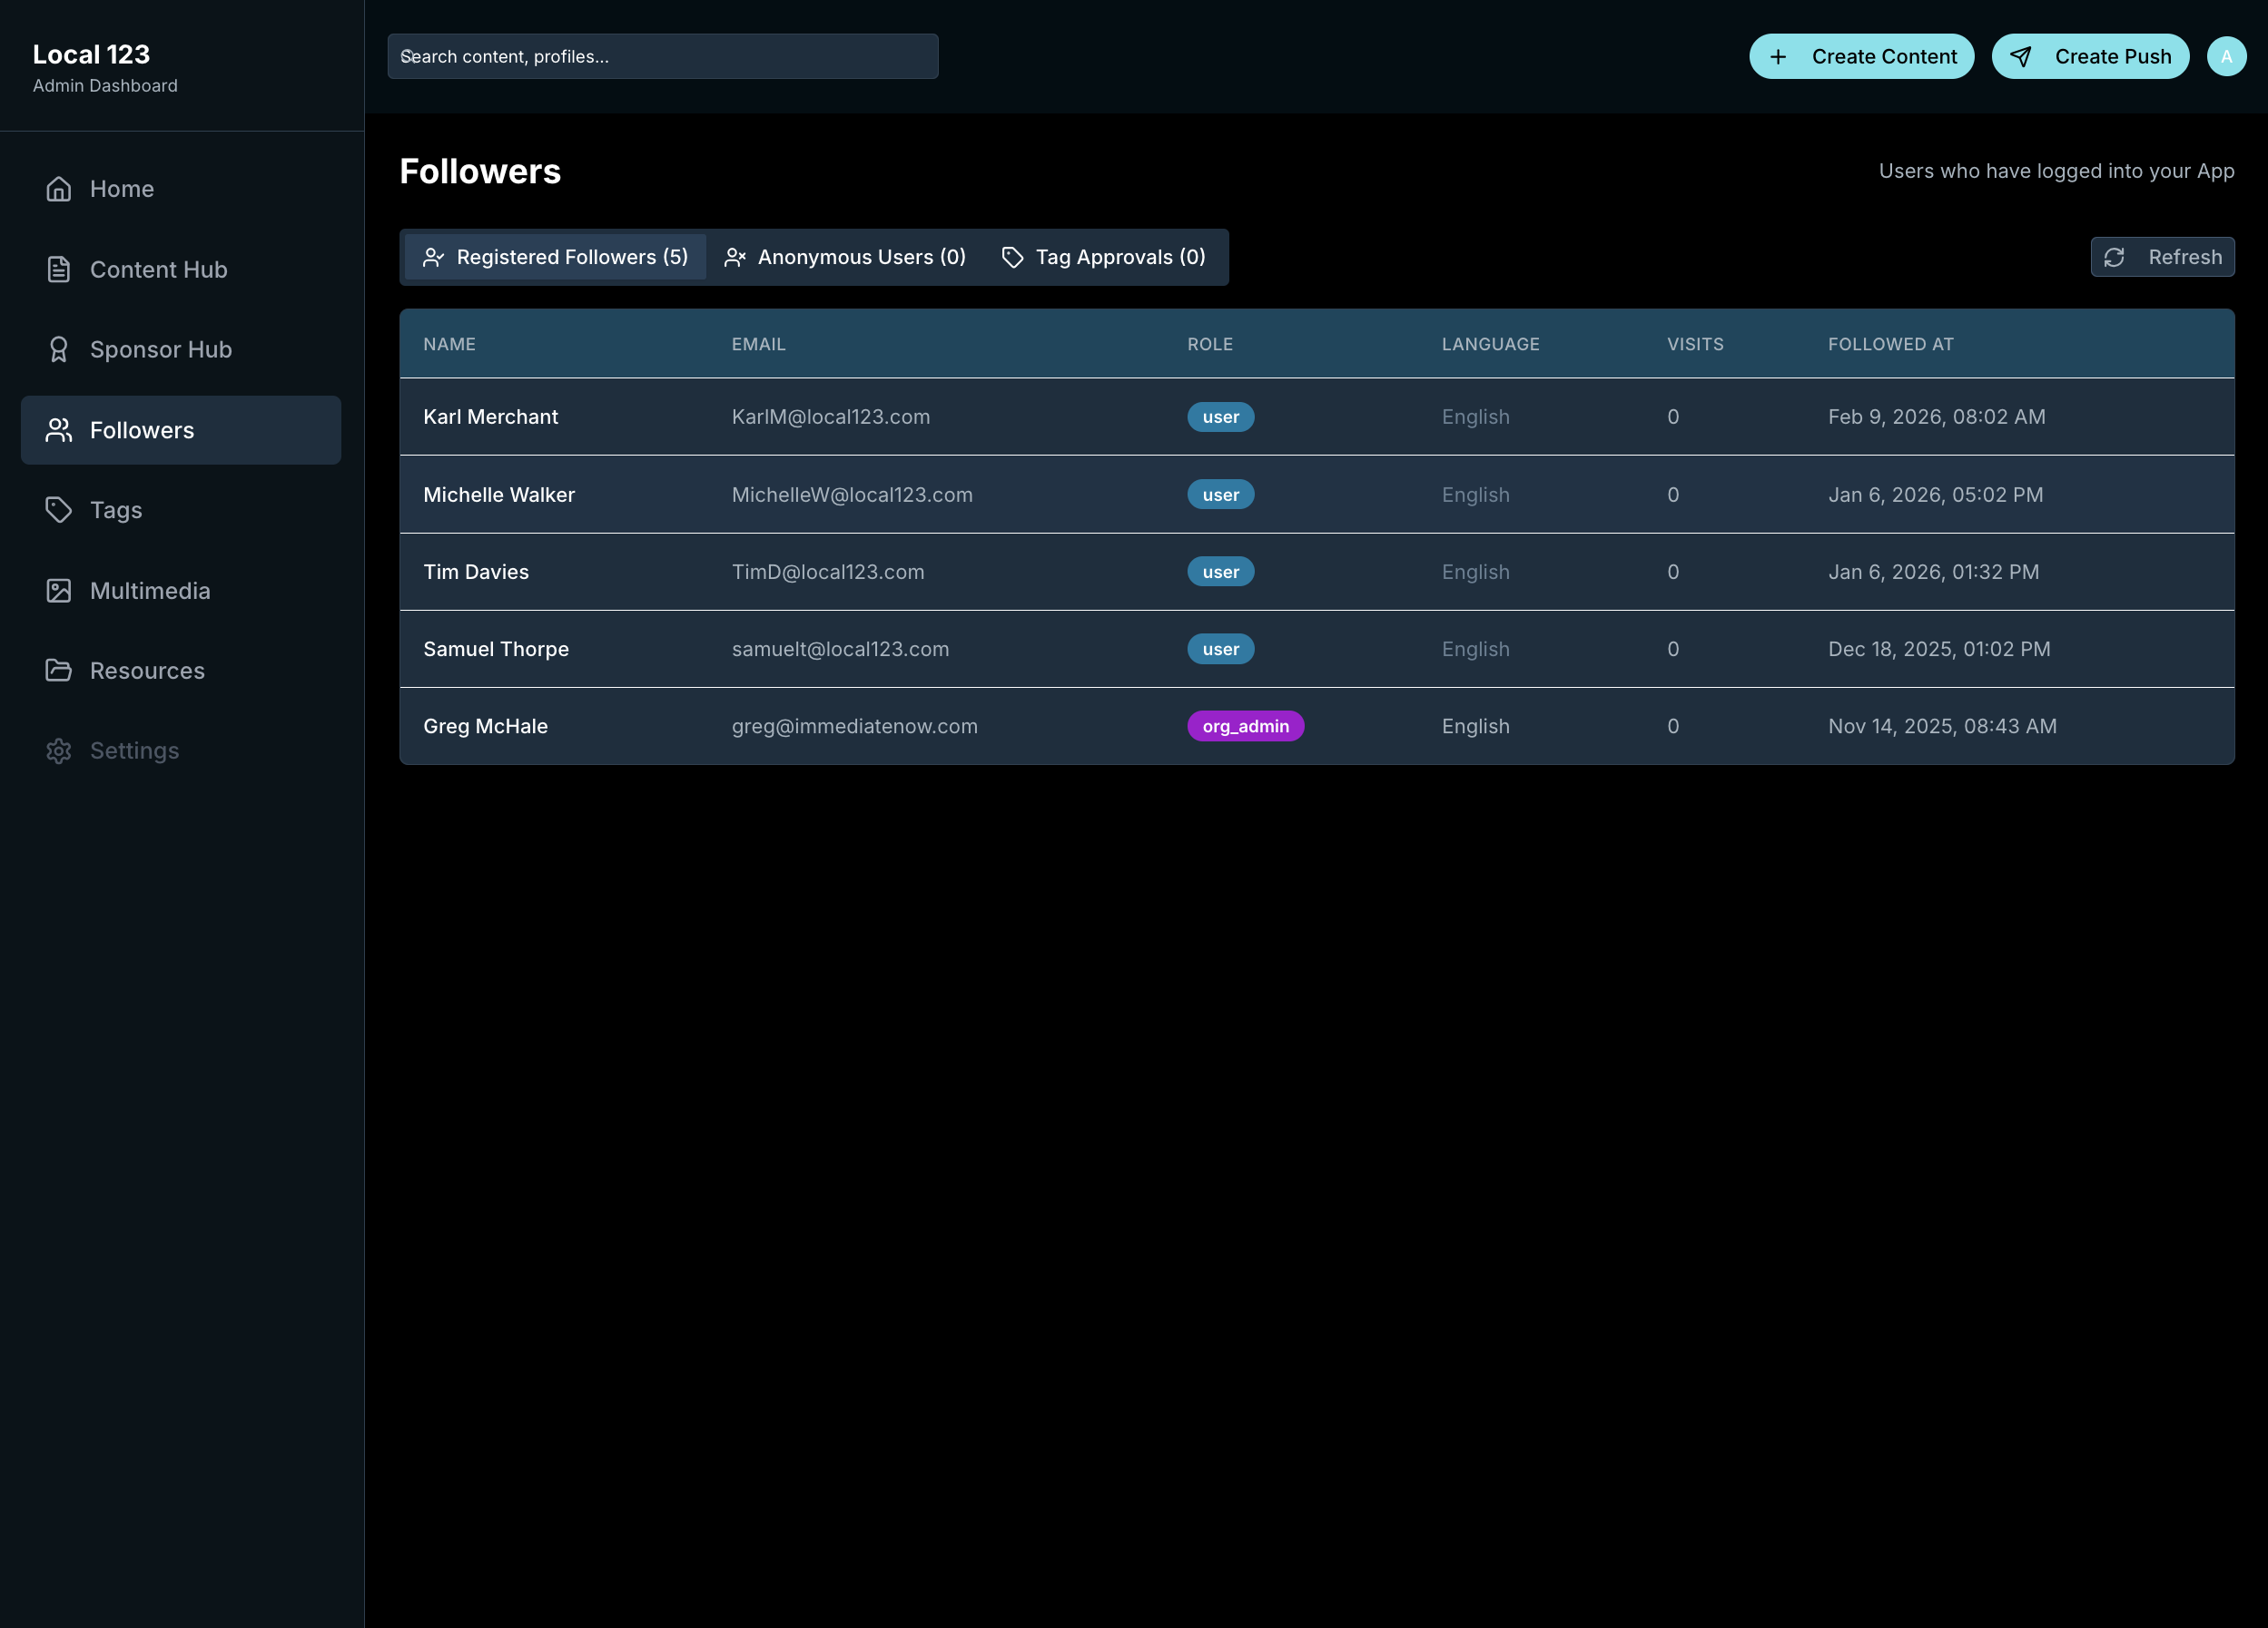
Task: Open Multimedia in the sidebar
Action: tap(181, 591)
